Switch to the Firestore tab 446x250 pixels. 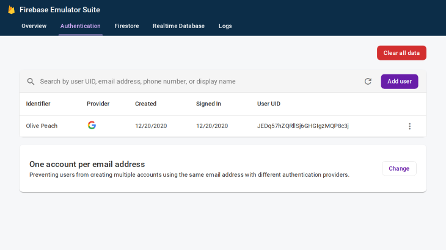coord(126,26)
